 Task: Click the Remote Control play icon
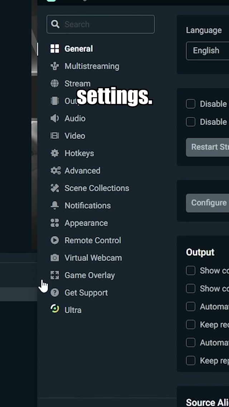[55, 240]
